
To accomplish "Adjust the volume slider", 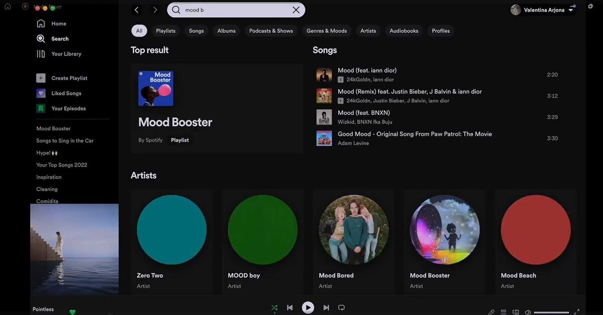I will (x=551, y=312).
